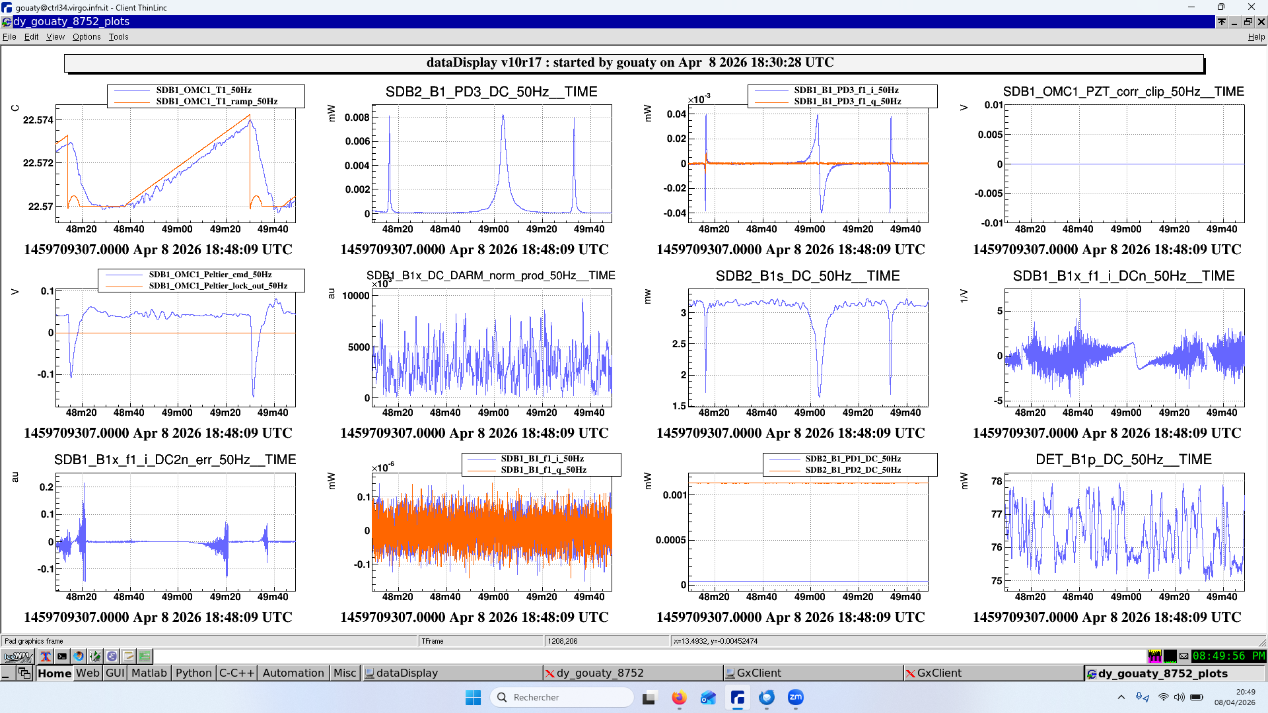Open the Firefox icon in IceWM toolbar
Image resolution: width=1268 pixels, height=713 pixels.
point(79,656)
